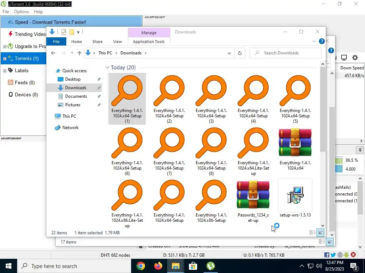Refresh the Downloads folder view
Image resolution: width=365 pixels, height=273 pixels.
pyautogui.click(x=240, y=53)
